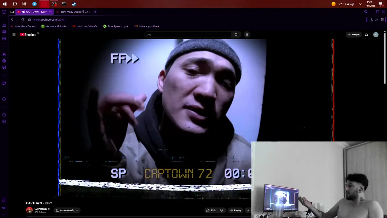
Task: Like the video (25 B)
Action: click(x=211, y=210)
